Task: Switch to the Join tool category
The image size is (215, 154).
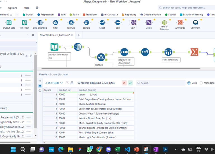Action: (62, 15)
